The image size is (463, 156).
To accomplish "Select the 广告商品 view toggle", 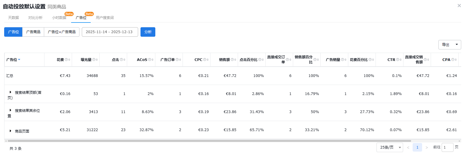I will point(33,32).
